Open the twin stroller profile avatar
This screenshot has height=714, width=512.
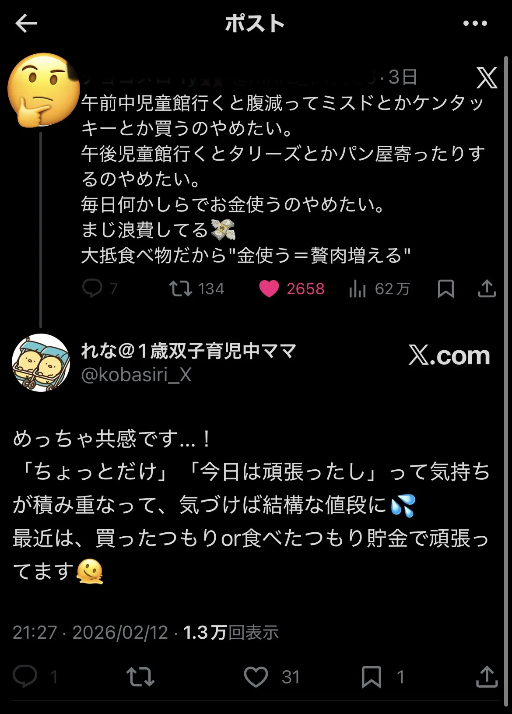pos(41,362)
